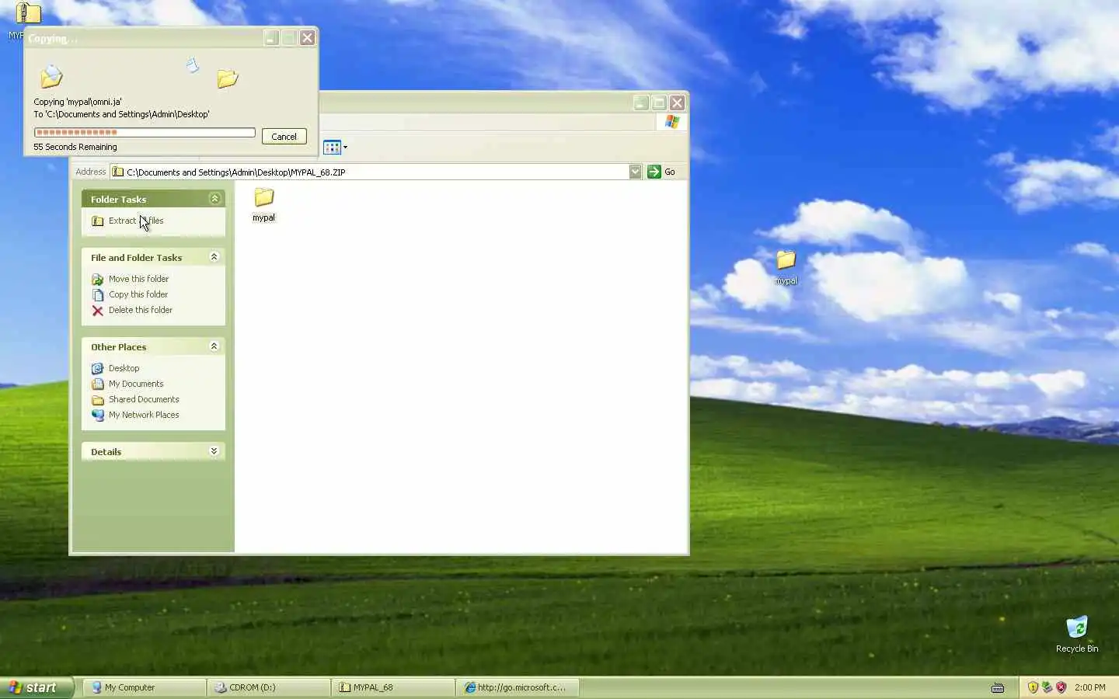Expand the Details panel
The height and width of the screenshot is (699, 1119).
coord(214,451)
